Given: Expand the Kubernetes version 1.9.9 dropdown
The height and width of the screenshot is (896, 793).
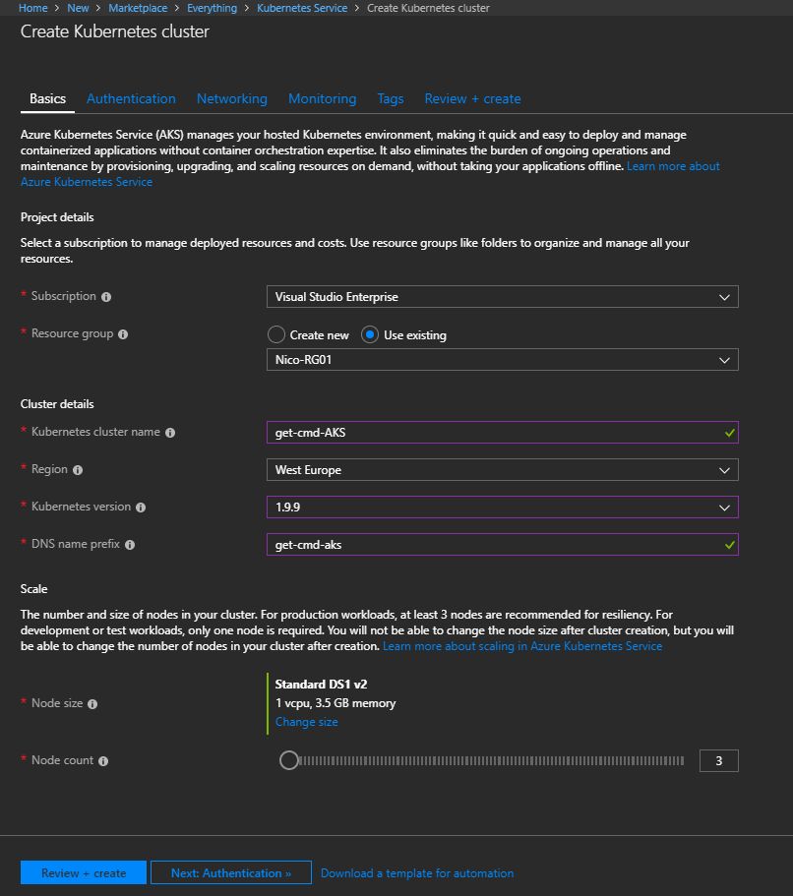Looking at the screenshot, I should point(502,507).
